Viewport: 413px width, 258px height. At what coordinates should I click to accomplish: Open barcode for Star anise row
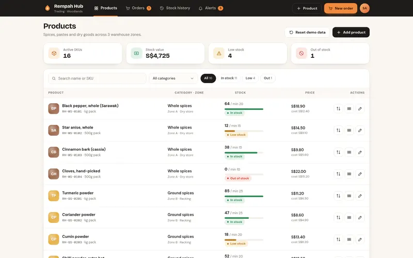coord(349,131)
